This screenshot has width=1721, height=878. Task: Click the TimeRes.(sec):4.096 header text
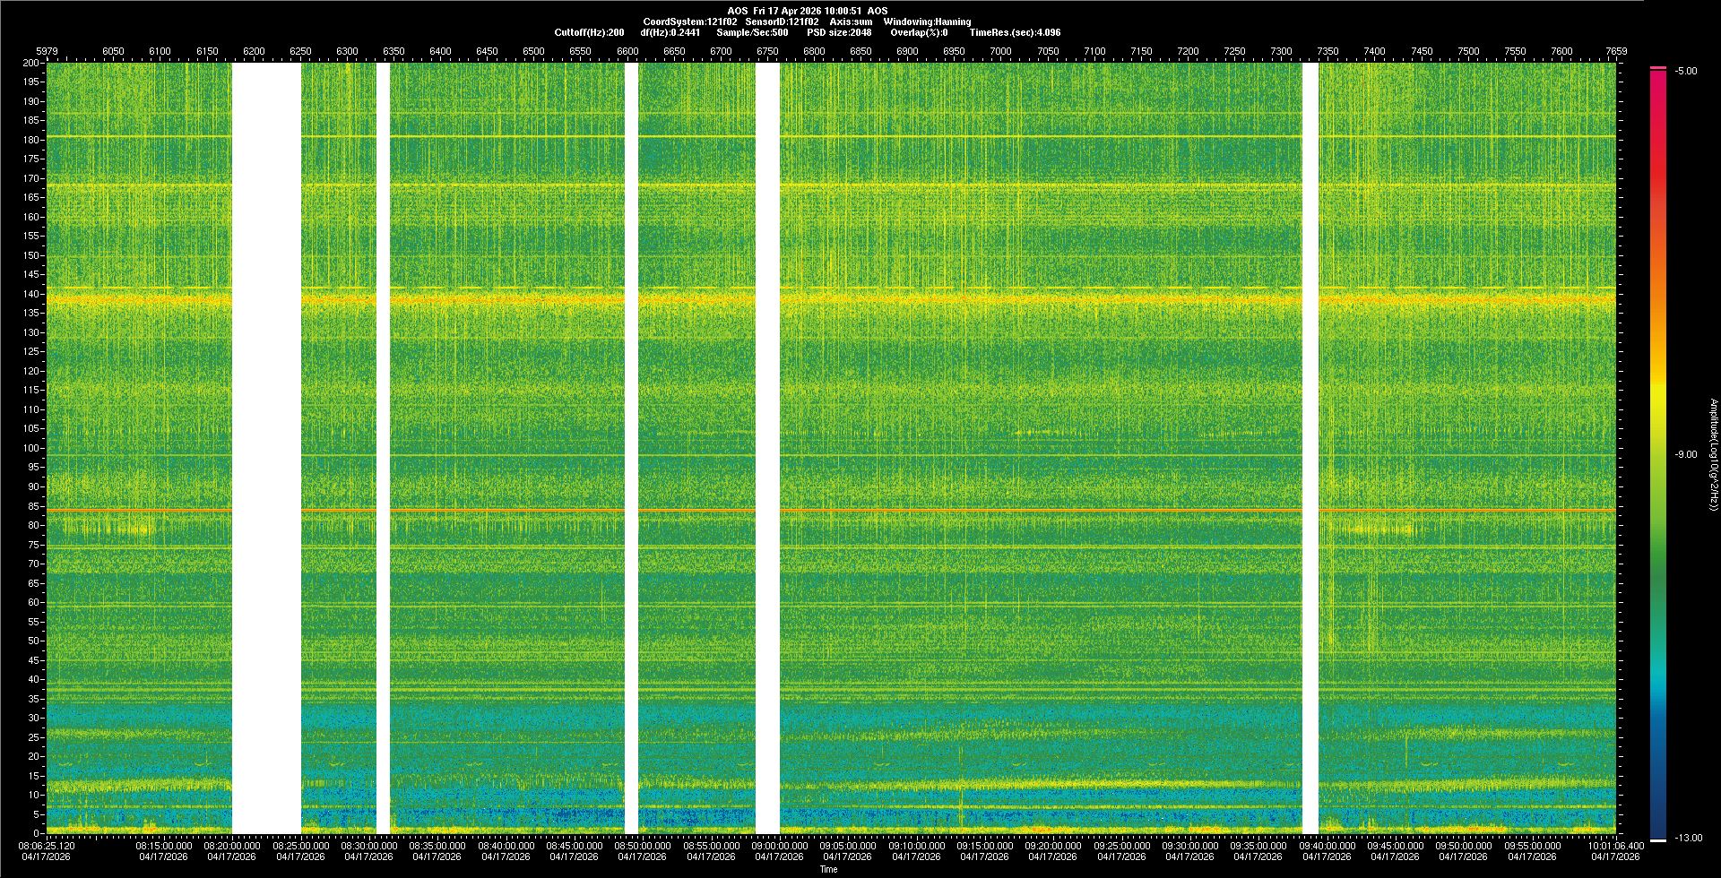(1014, 32)
